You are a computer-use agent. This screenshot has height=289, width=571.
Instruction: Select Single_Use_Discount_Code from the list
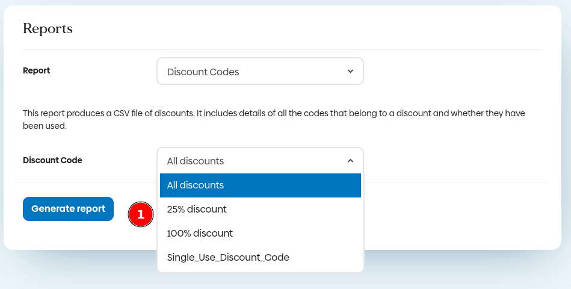coord(228,257)
